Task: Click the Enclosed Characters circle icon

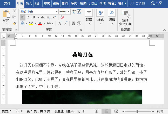Action: (79, 23)
